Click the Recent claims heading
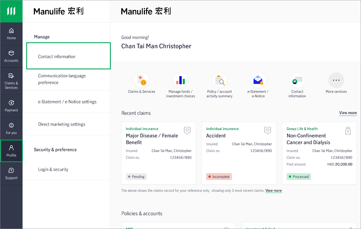The width and height of the screenshot is (361, 229). (x=136, y=113)
